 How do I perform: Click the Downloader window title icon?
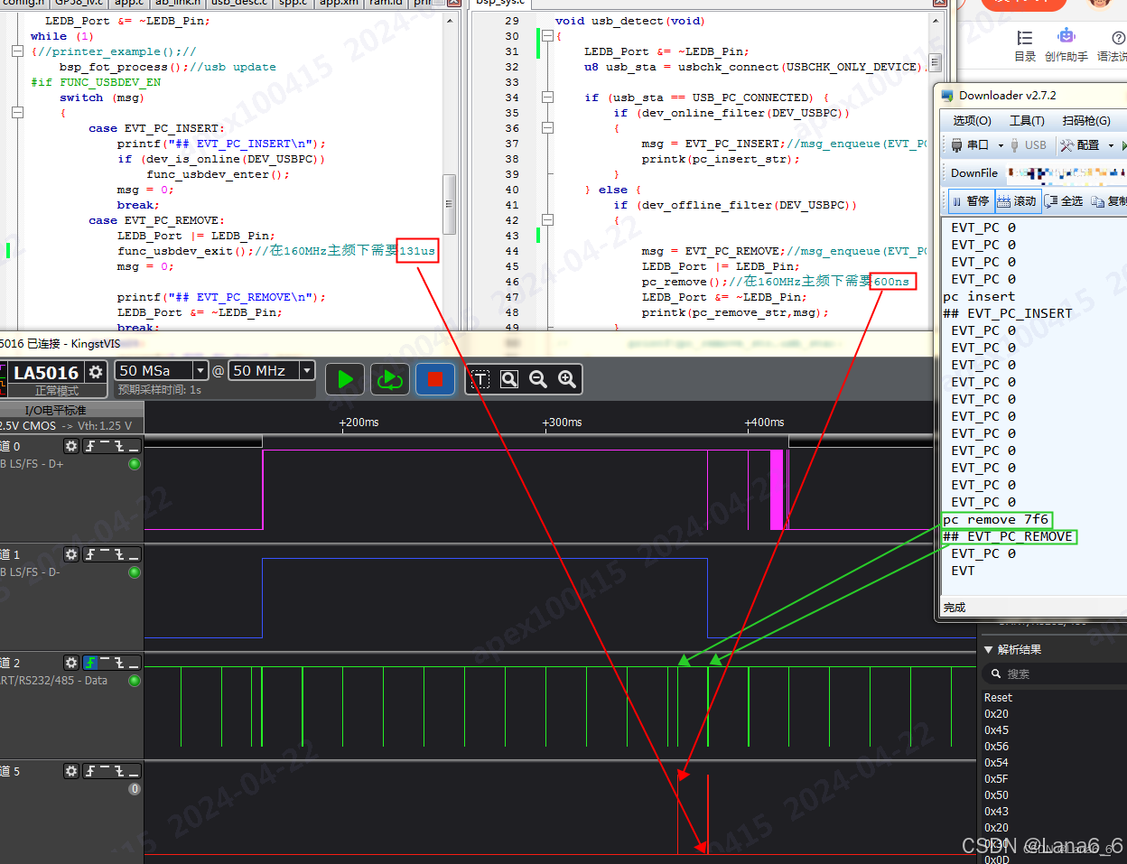pyautogui.click(x=947, y=96)
